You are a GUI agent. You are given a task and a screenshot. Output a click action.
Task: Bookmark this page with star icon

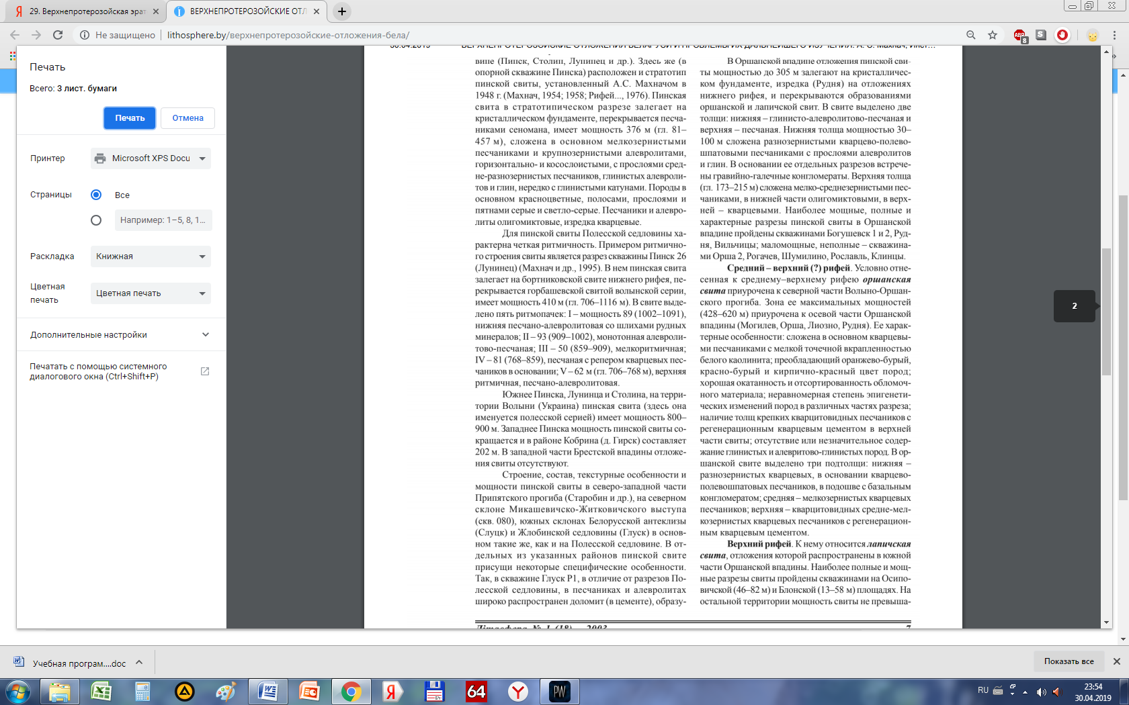(992, 35)
